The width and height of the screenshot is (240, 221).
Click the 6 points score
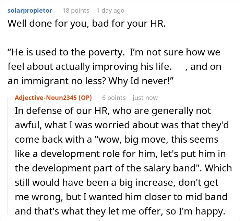click(x=114, y=98)
